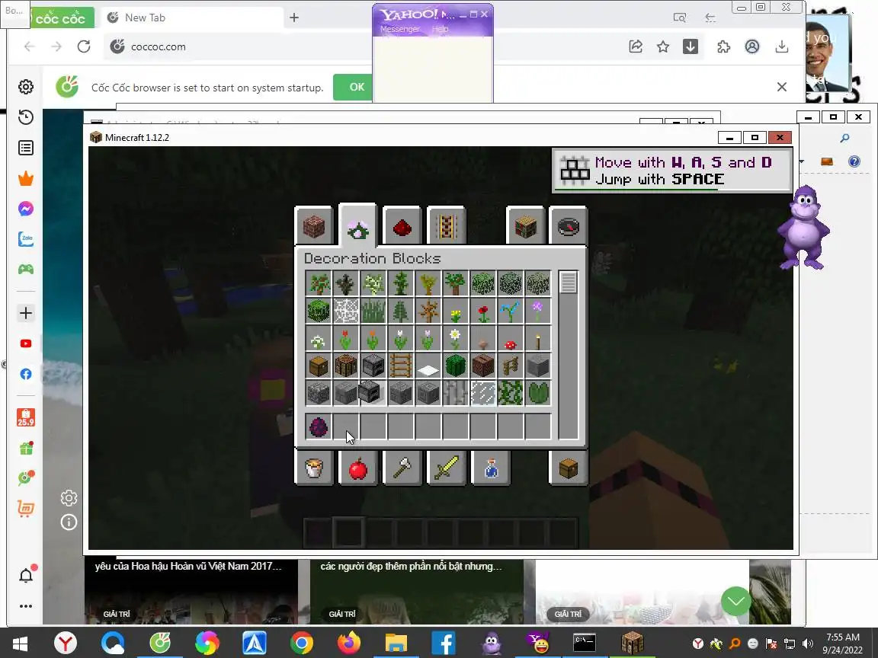Image resolution: width=878 pixels, height=658 pixels.
Task: Open the Combat sword tab
Action: click(447, 468)
